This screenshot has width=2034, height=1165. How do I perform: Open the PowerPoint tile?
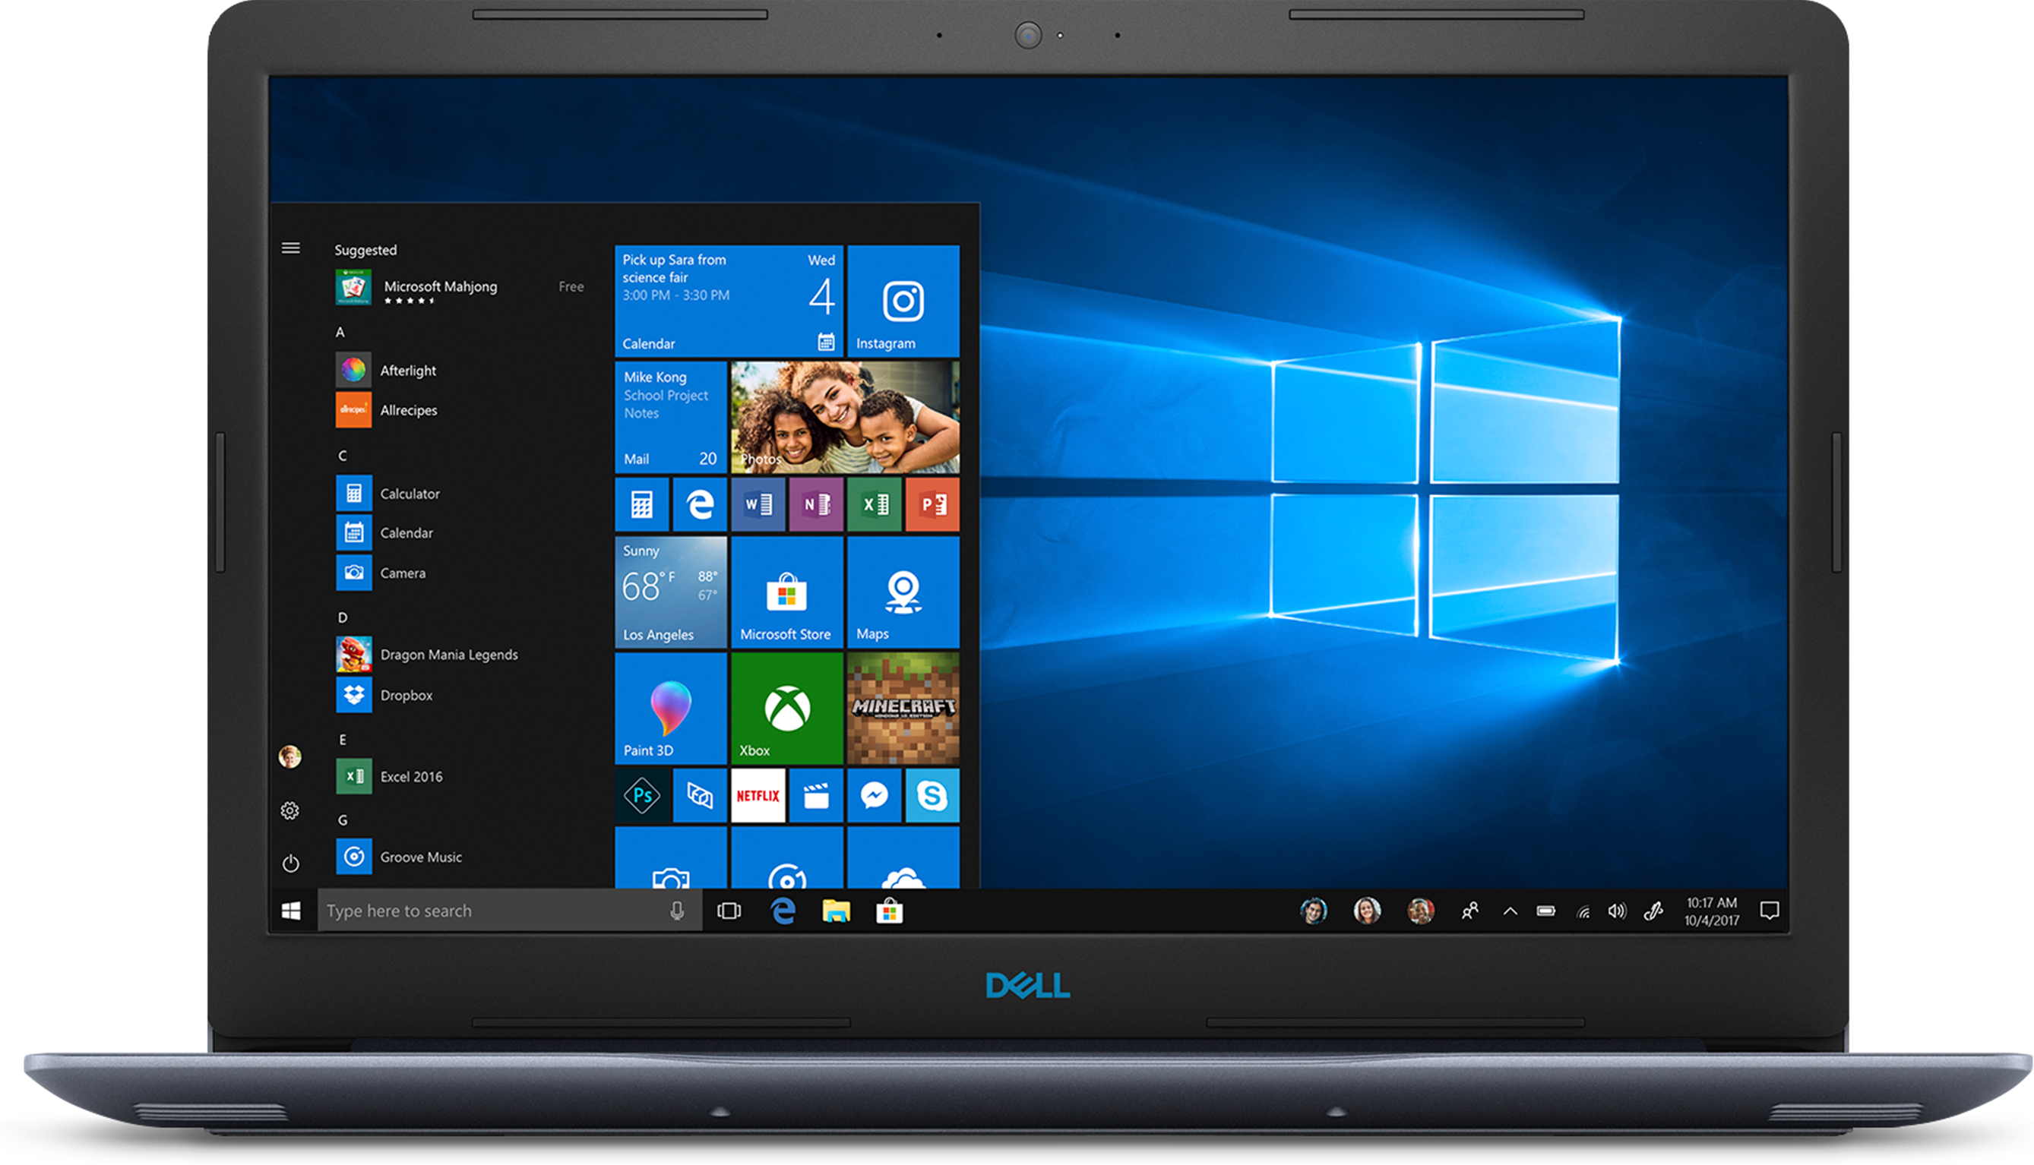pyautogui.click(x=932, y=504)
